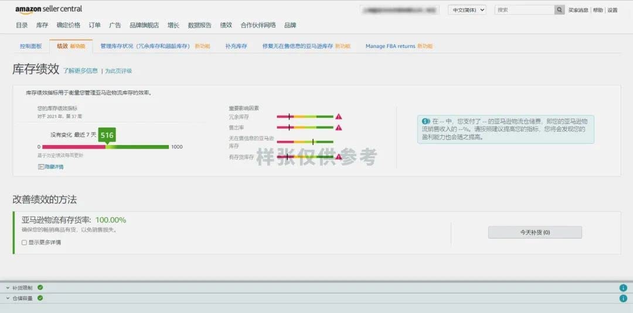The width and height of the screenshot is (633, 313).
Task: Click info icon on 补货限制 row
Action: 623,288
